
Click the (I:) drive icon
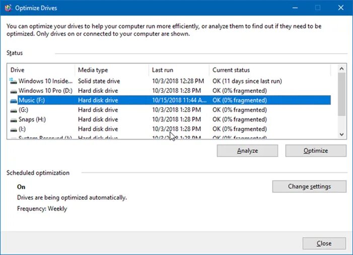coord(13,129)
